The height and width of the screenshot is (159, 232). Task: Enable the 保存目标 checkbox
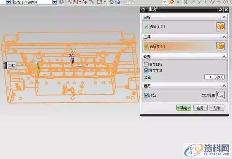[x=146, y=64]
